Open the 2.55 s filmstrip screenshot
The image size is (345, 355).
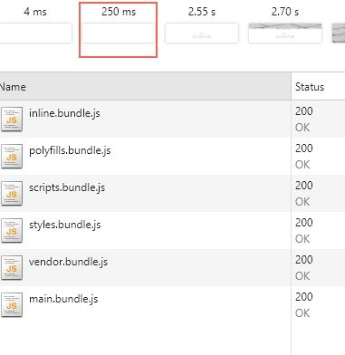click(x=202, y=33)
